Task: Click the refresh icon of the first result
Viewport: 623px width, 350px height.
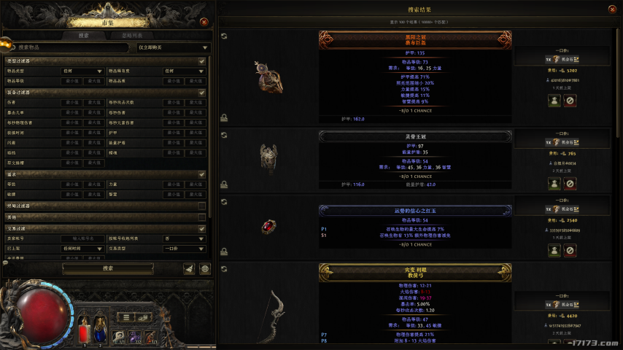Action: click(224, 36)
